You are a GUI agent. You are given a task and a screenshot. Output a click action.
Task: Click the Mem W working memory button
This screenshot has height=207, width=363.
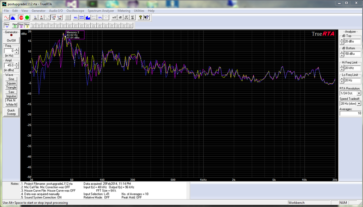pos(7,25)
